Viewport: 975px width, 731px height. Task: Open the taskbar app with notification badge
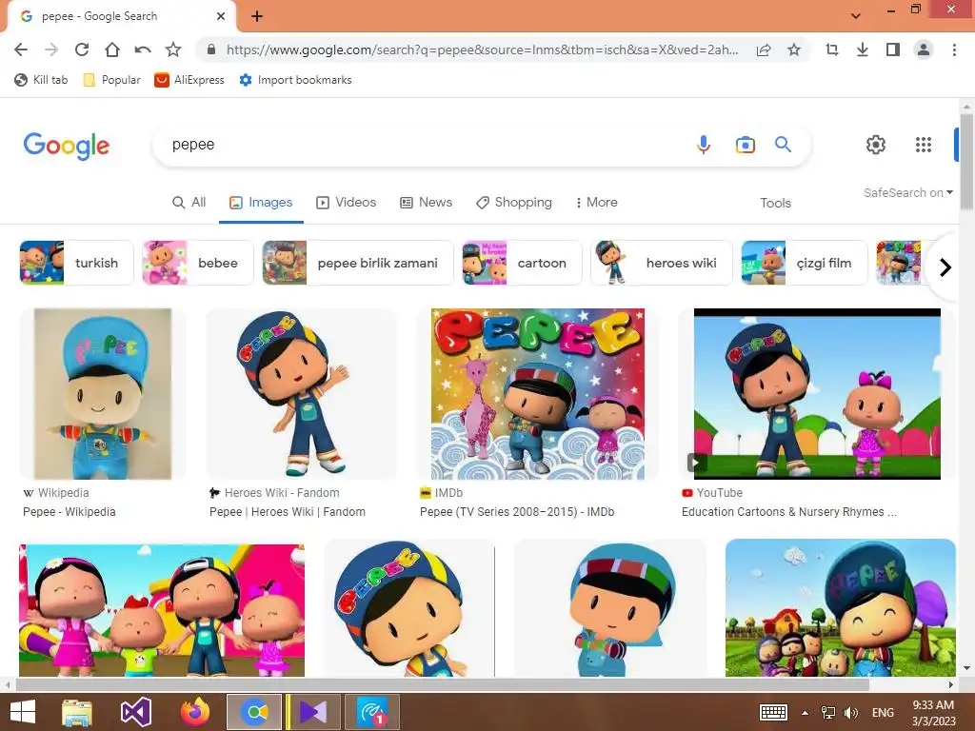(372, 712)
